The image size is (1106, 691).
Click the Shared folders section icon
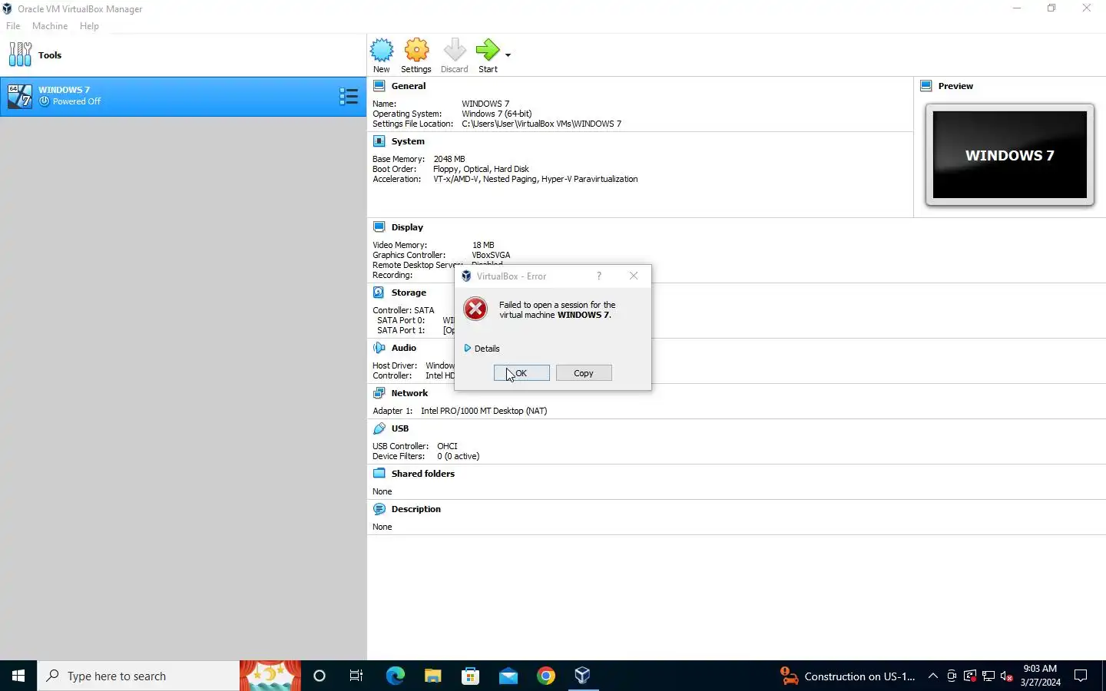point(379,474)
